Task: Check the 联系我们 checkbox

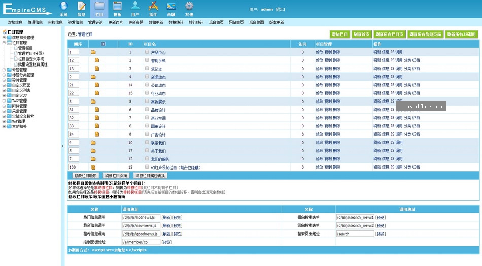Action: click(147, 142)
